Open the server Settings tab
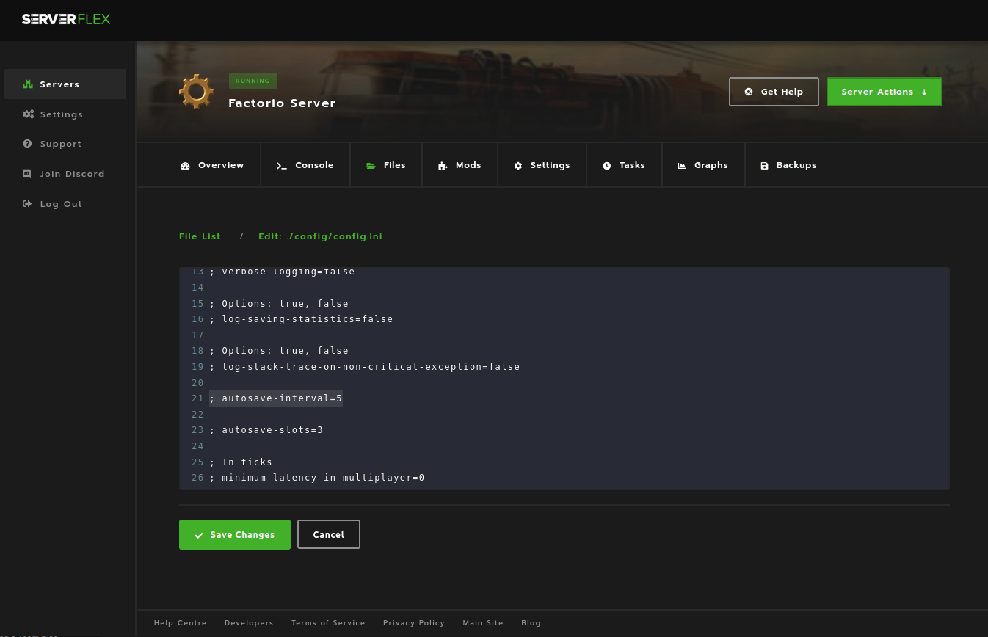 tap(542, 165)
